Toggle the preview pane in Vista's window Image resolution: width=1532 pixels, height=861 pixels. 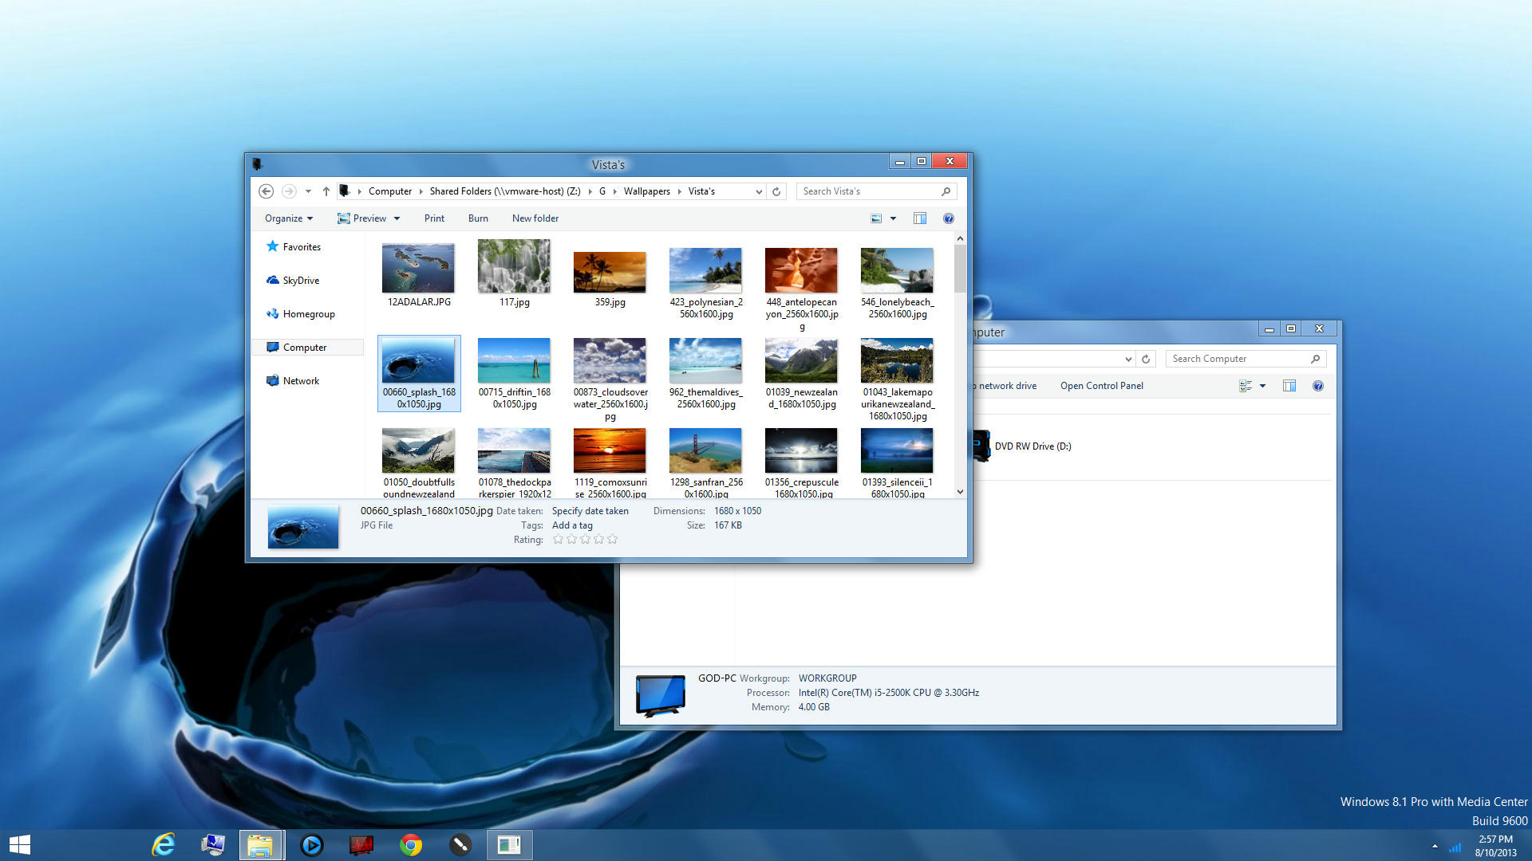pos(919,218)
